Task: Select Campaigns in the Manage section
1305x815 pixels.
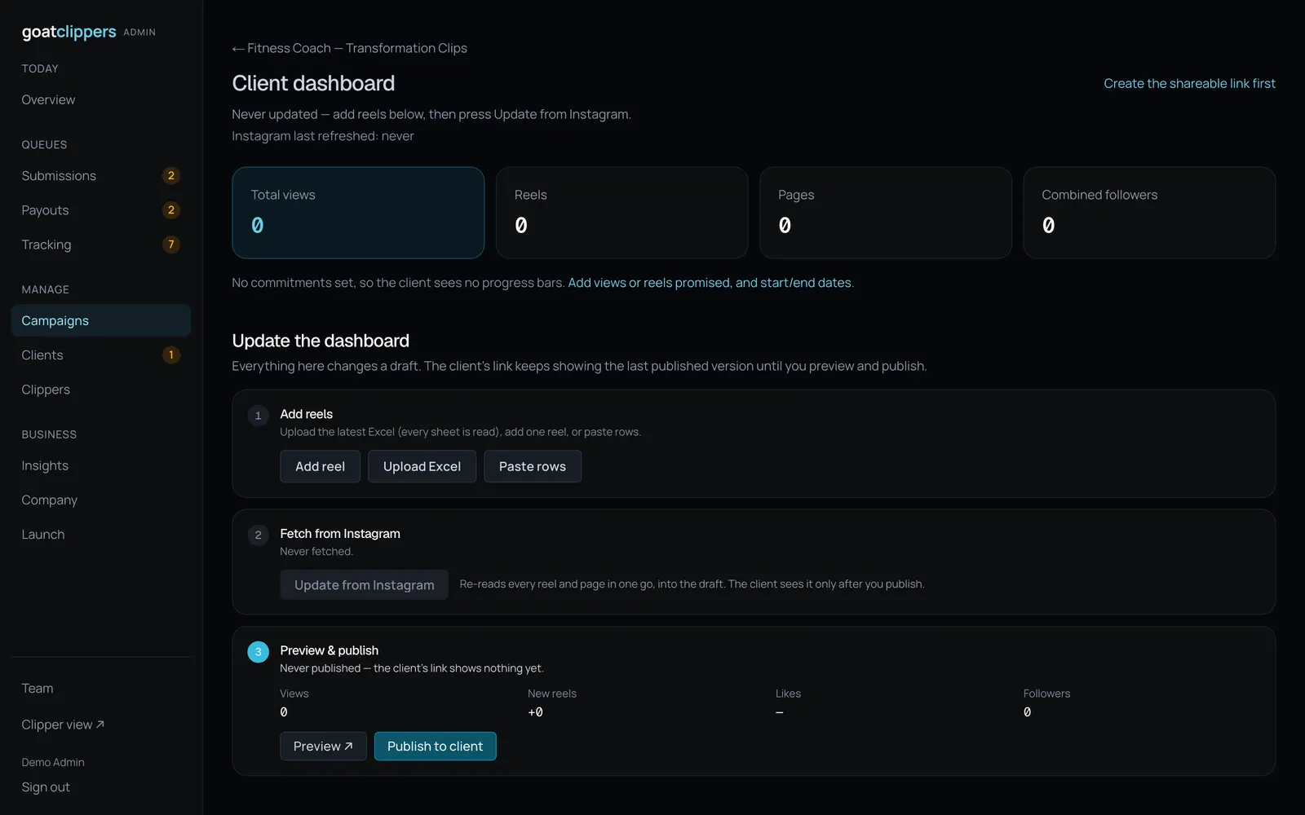Action: pyautogui.click(x=101, y=320)
